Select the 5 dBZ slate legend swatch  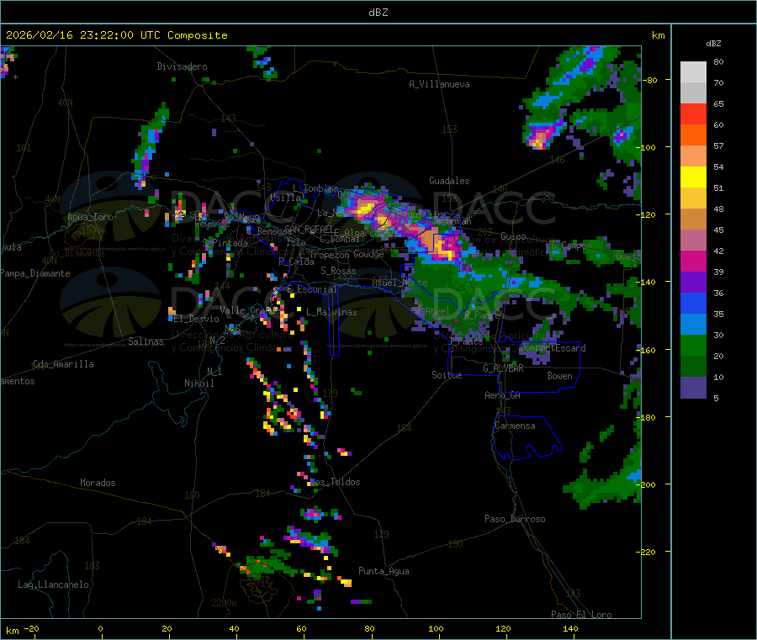693,388
